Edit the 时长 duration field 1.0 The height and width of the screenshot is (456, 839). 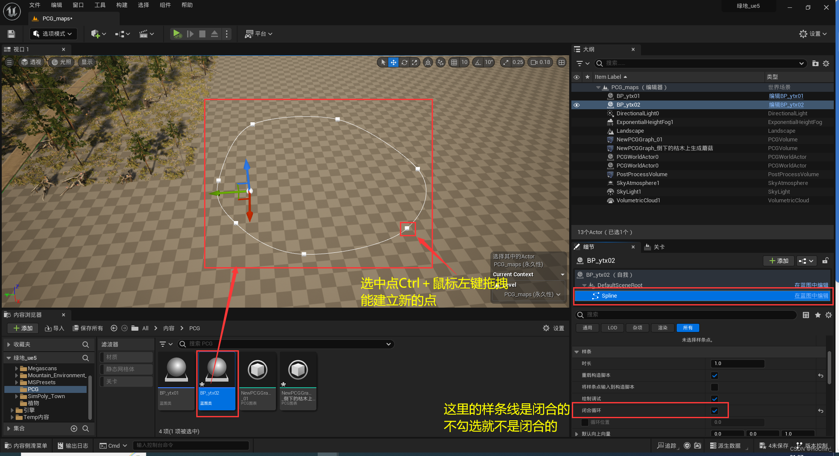click(x=738, y=364)
